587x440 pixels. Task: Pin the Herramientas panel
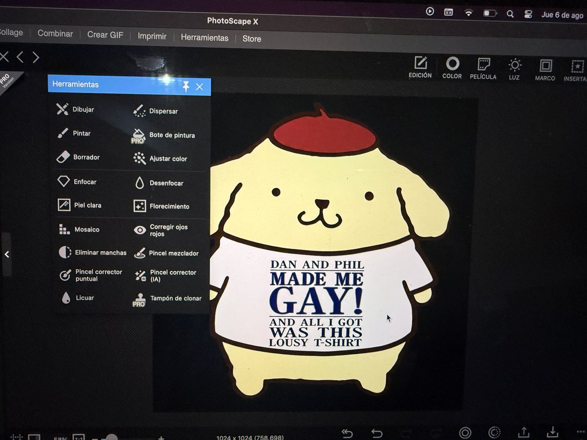coord(186,87)
